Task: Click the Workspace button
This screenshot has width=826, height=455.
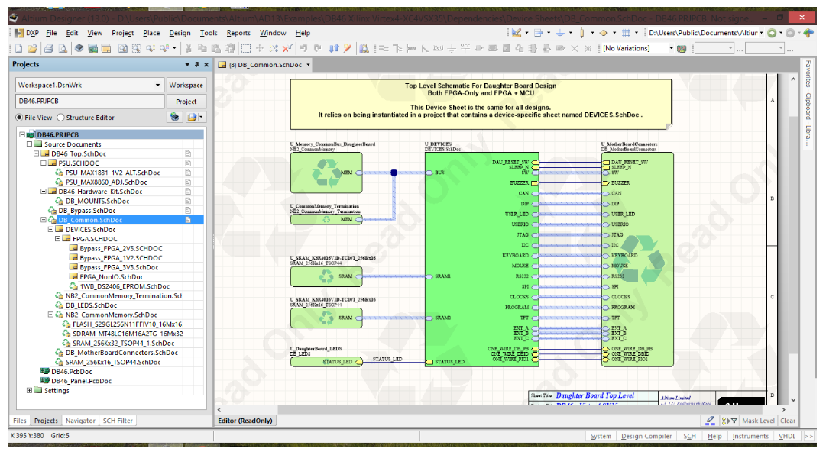Action: pyautogui.click(x=187, y=84)
